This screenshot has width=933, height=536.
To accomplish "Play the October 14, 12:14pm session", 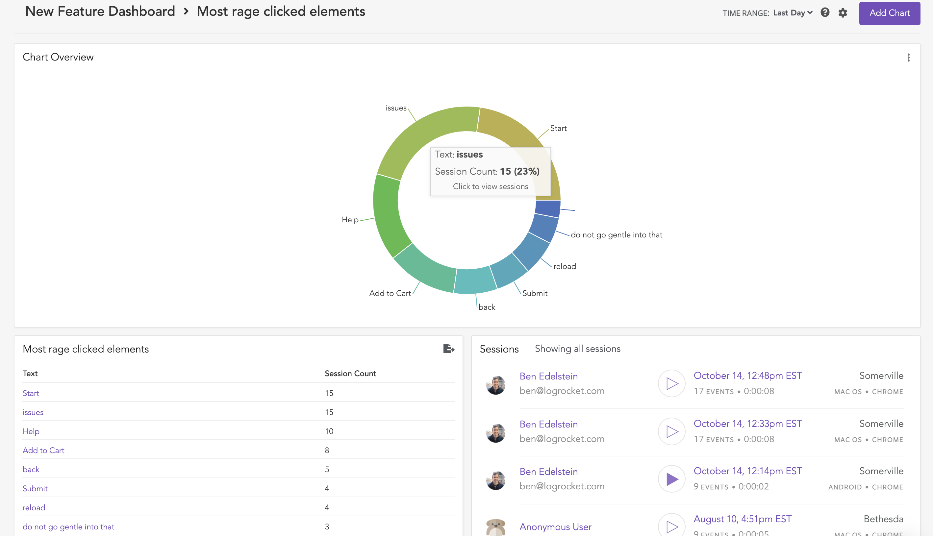I will tap(671, 478).
